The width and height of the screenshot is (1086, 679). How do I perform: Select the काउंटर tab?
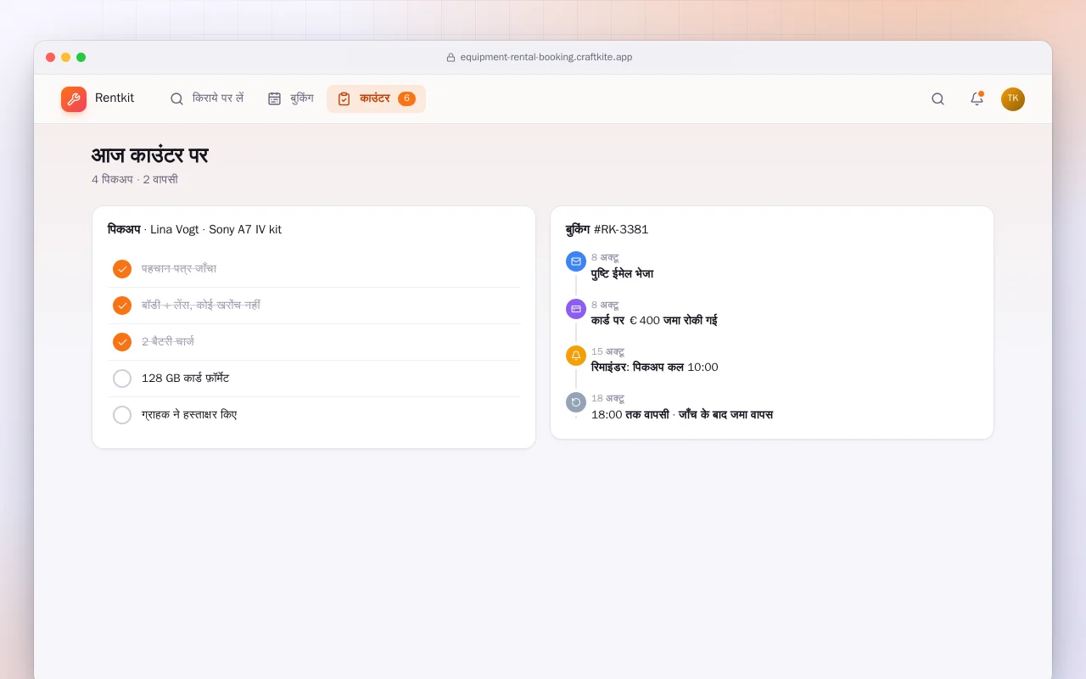376,98
